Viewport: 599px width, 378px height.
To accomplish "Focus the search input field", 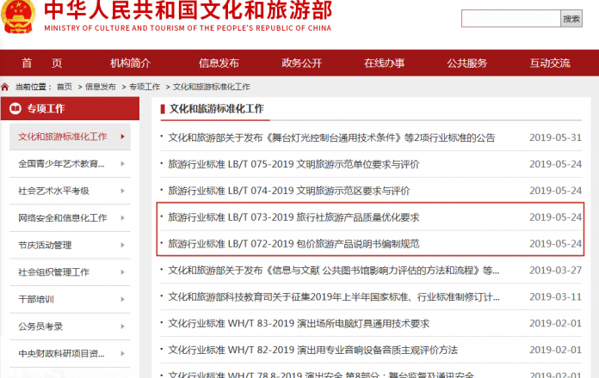I will click(509, 19).
